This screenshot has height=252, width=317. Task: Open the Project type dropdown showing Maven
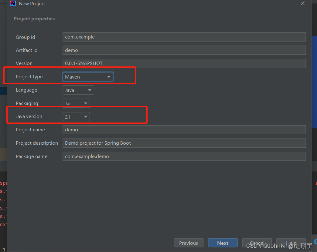(87, 76)
